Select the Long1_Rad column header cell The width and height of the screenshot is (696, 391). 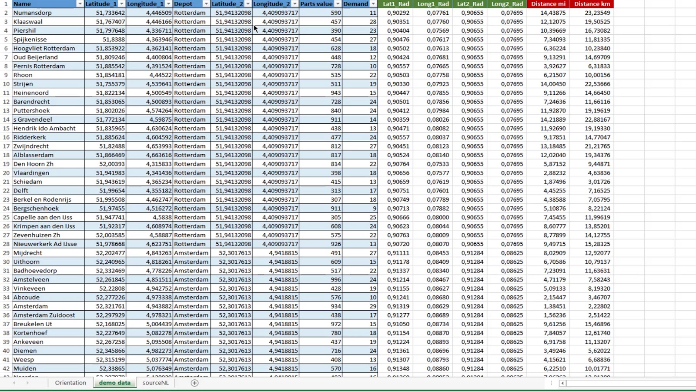click(x=433, y=4)
